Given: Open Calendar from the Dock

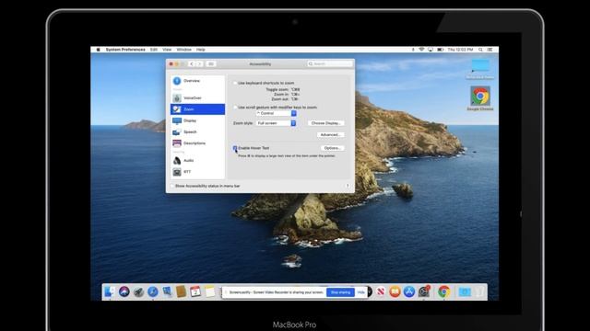Looking at the screenshot, I should click(x=195, y=291).
